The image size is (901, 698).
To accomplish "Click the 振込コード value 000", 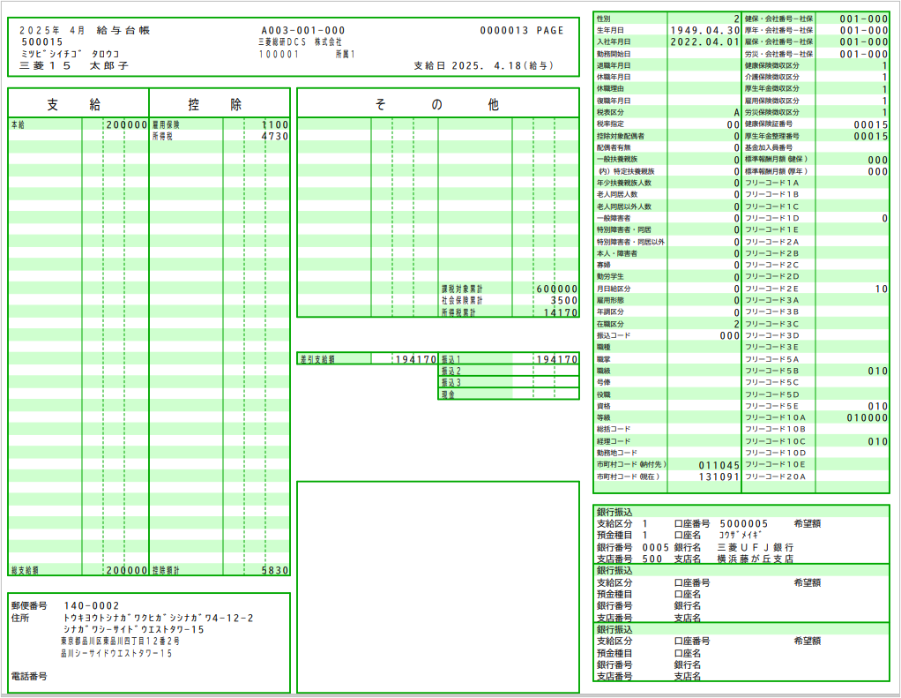I will 730,336.
